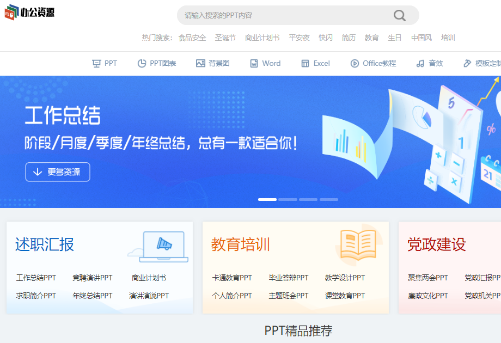
Task: Click the 背景图 picture icon
Action: click(x=201, y=63)
